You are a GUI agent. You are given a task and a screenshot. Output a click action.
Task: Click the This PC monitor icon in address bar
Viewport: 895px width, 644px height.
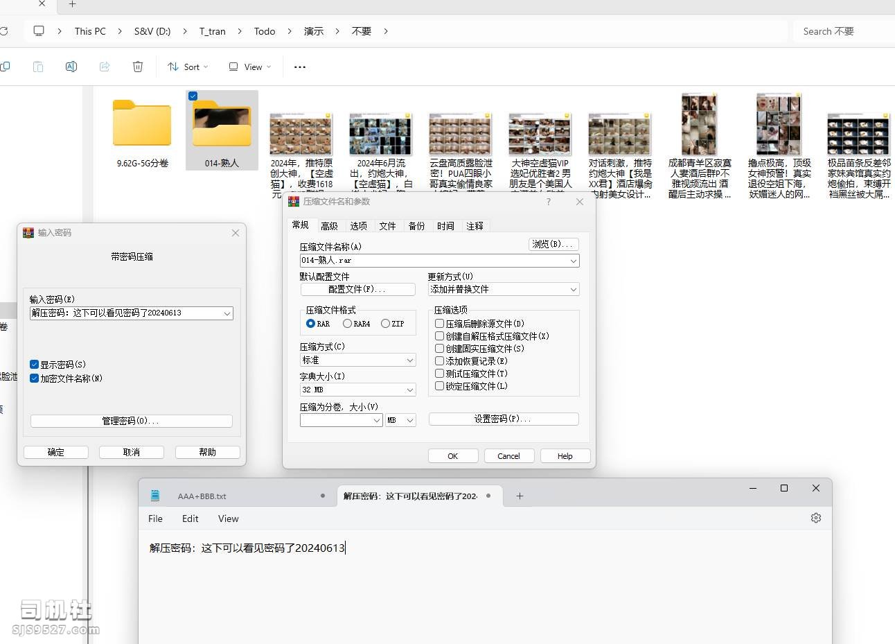[x=39, y=31]
